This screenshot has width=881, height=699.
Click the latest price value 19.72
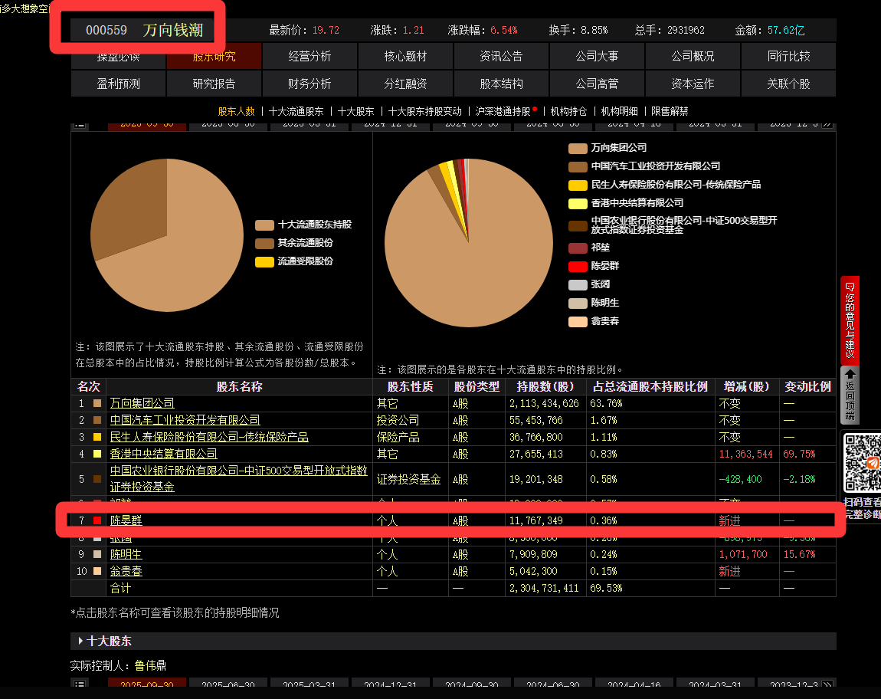[326, 31]
